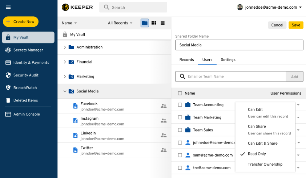Click the search magnifier icon in top bar
Viewport: 306px width, 178px height.
click(x=106, y=7)
